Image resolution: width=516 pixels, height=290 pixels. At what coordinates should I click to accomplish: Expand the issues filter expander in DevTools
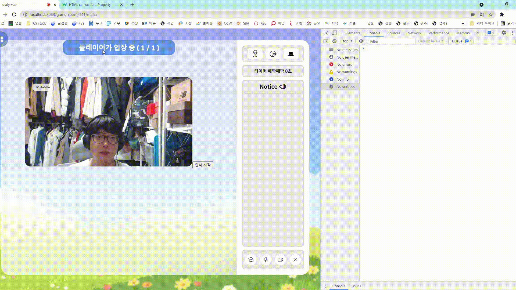click(461, 41)
